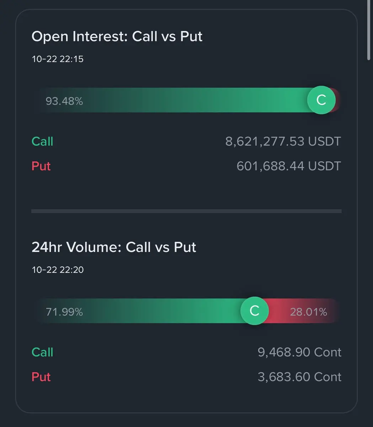The height and width of the screenshot is (427, 373).
Task: Select the 8,621,277.53 USDT call value
Action: (x=283, y=141)
